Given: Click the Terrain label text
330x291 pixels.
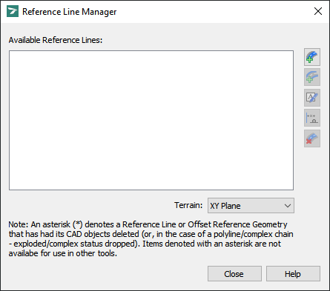Looking at the screenshot, I should [x=188, y=205].
